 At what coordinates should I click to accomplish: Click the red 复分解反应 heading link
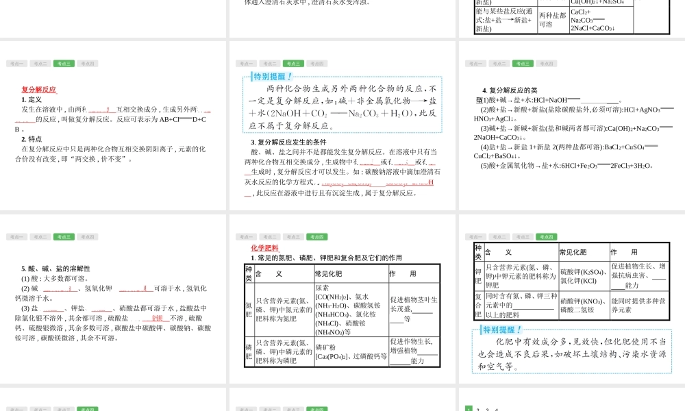tap(39, 90)
